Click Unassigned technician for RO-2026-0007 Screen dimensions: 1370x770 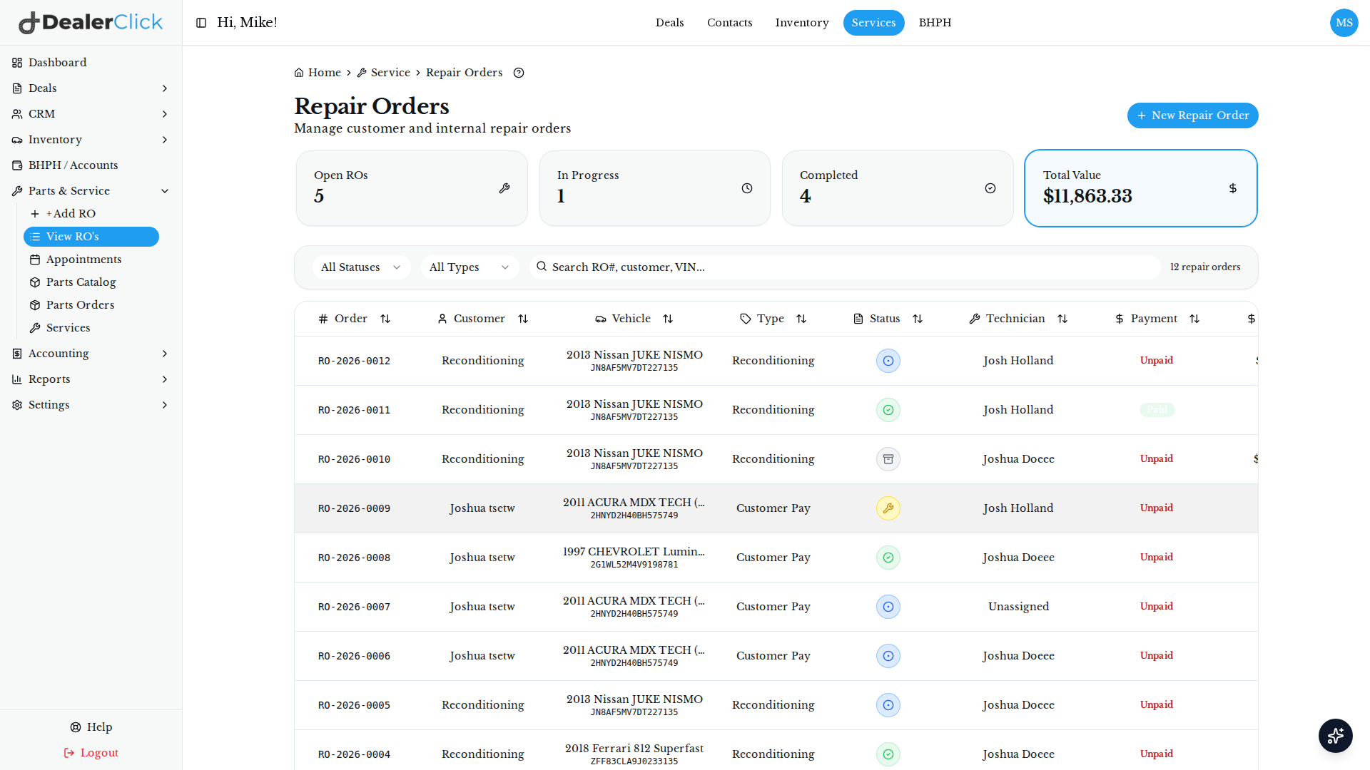[x=1018, y=607]
